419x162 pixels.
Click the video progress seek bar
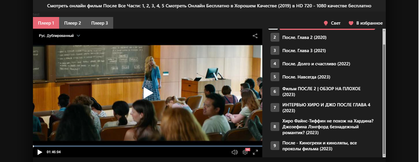coord(148,146)
